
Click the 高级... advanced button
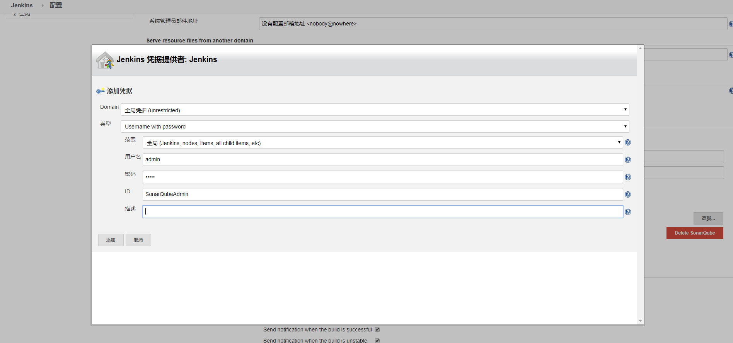[x=708, y=218]
